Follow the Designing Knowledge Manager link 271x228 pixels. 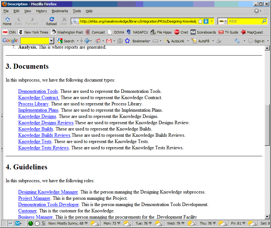[48, 192]
